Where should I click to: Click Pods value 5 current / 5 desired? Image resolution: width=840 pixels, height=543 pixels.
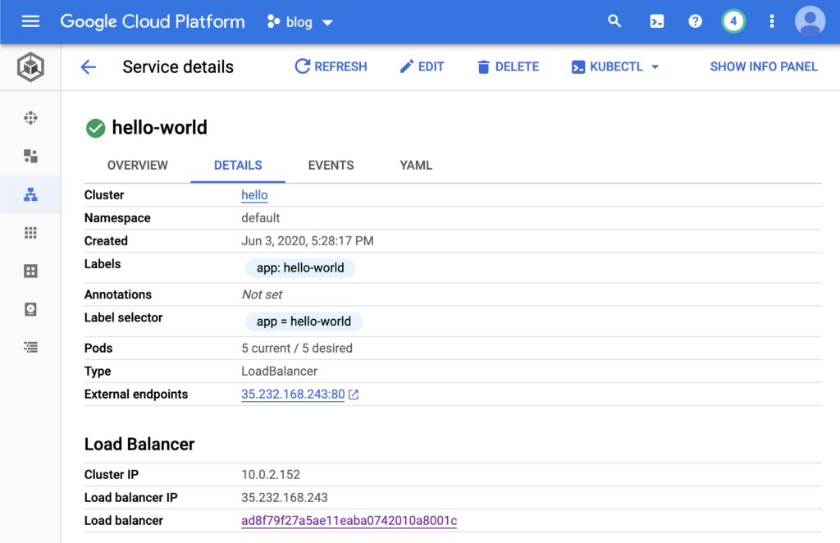[297, 348]
